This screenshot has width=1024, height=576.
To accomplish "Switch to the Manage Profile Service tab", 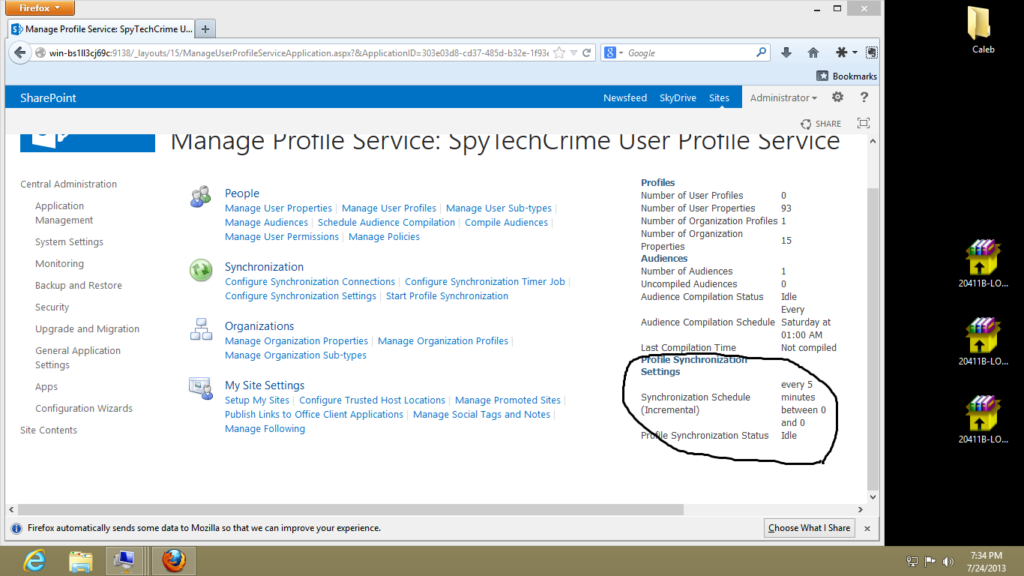I will click(101, 29).
